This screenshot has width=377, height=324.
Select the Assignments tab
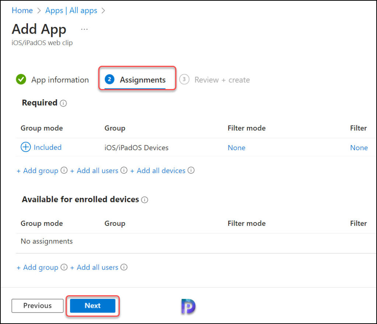tap(135, 80)
